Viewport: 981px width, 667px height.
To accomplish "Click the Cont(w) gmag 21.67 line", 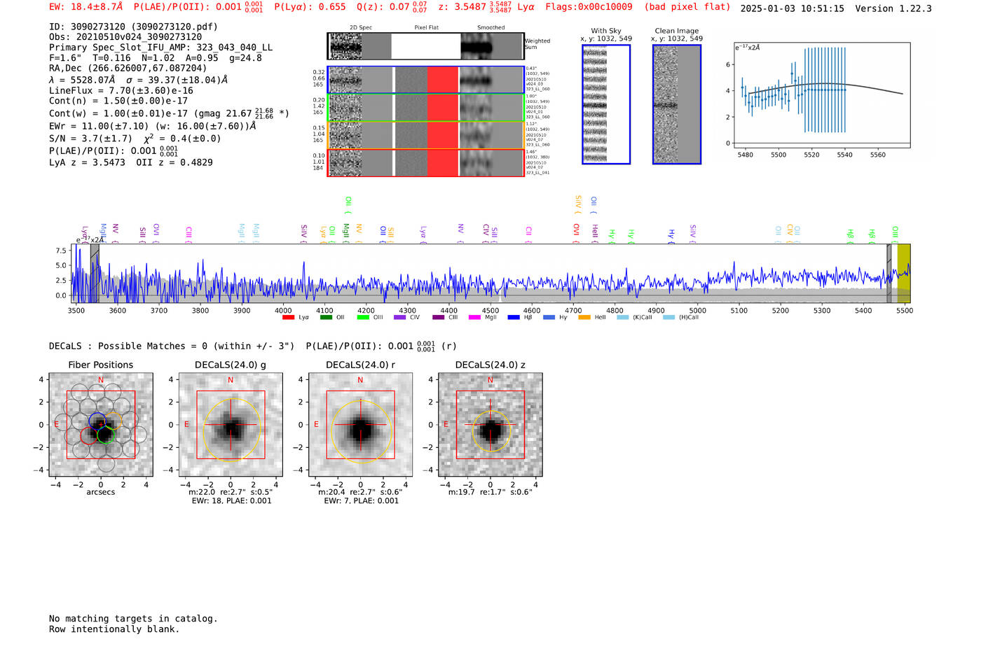I will 169,113.
